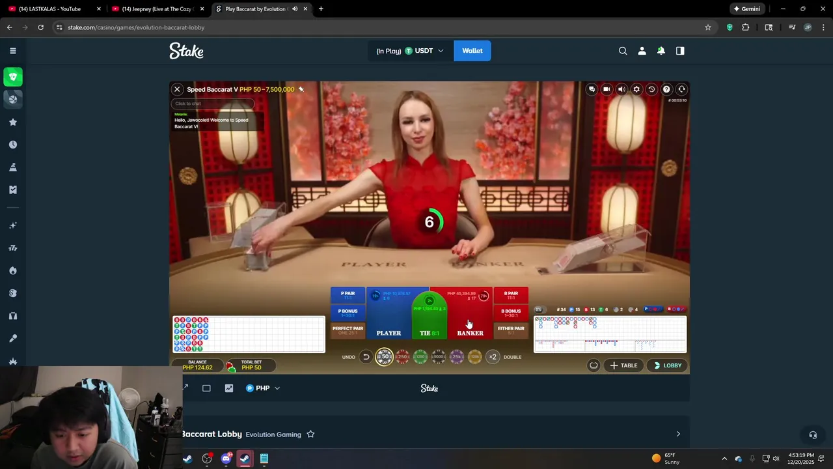Open the PHP currency dropdown
The image size is (833, 469).
pyautogui.click(x=263, y=388)
